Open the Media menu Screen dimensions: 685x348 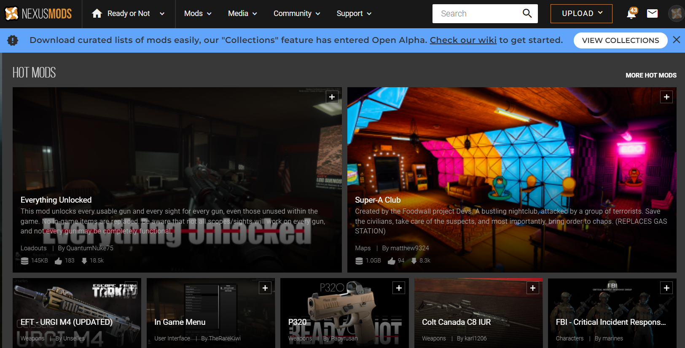pyautogui.click(x=242, y=13)
